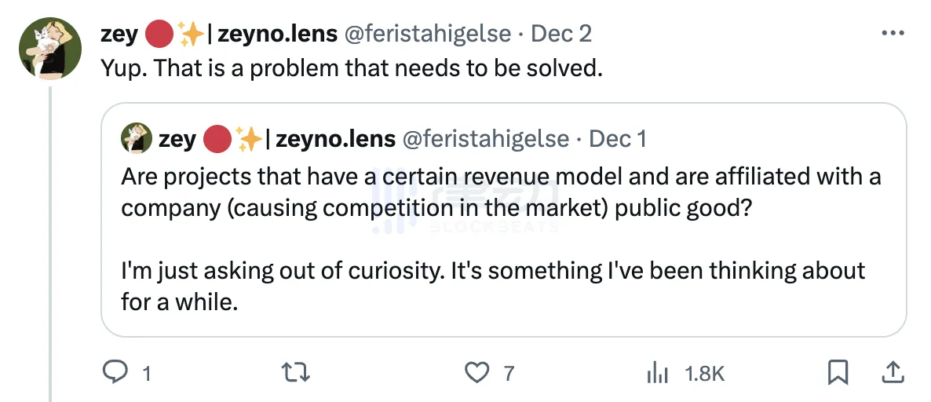Bookmark this tweet
The image size is (931, 402).
[x=838, y=372]
